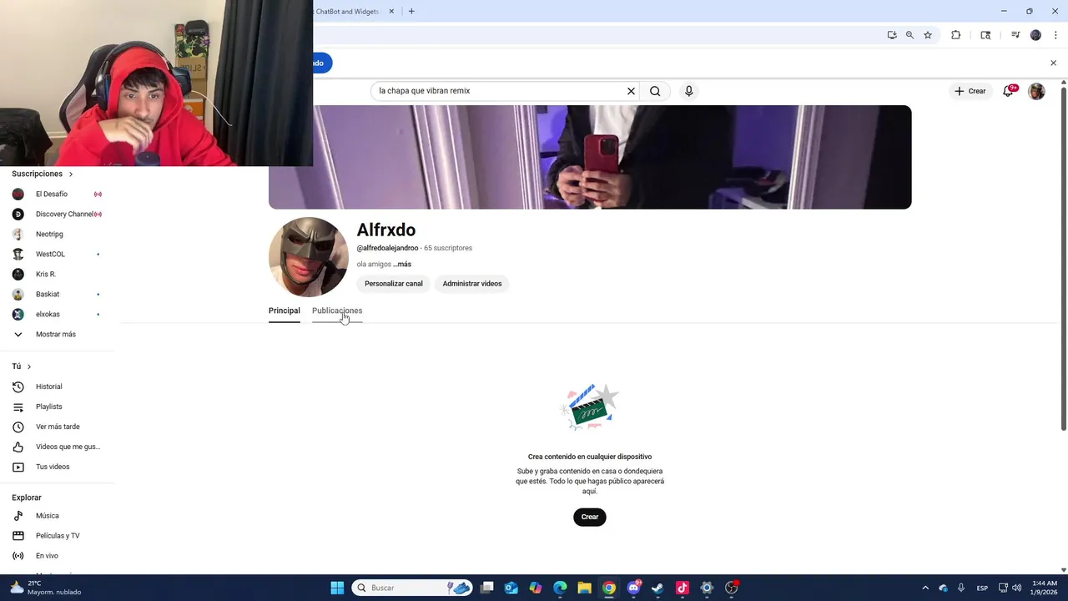The height and width of the screenshot is (601, 1068).
Task: Open Chrome profile avatar
Action: point(1035,35)
